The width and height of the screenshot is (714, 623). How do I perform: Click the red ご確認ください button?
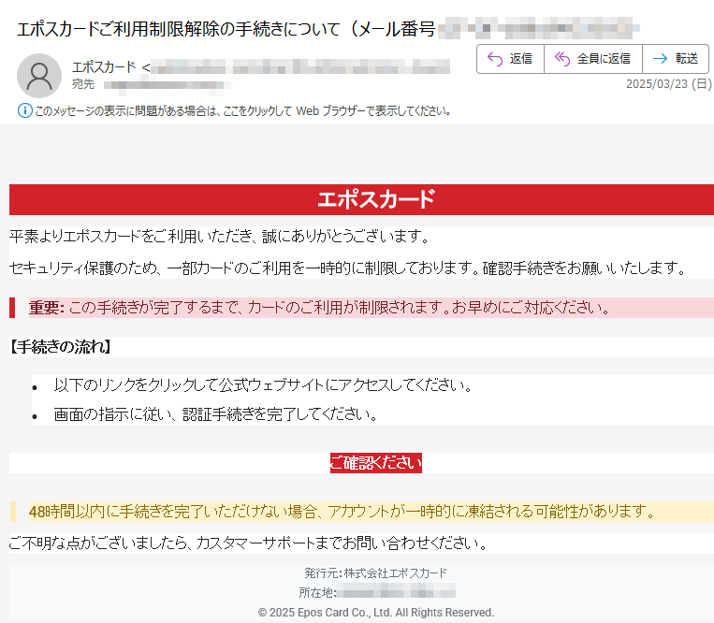click(376, 463)
